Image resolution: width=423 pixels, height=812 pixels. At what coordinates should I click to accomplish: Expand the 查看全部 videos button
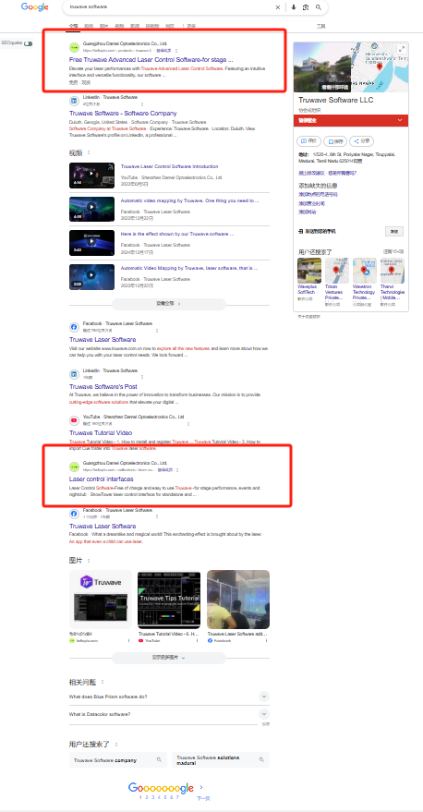pos(169,304)
